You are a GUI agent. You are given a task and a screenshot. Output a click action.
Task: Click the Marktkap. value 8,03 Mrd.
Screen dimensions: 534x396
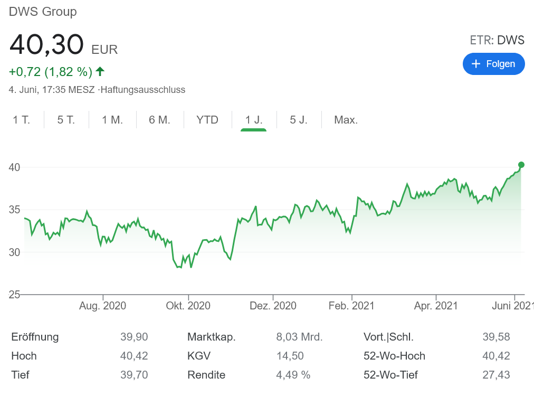coord(299,337)
